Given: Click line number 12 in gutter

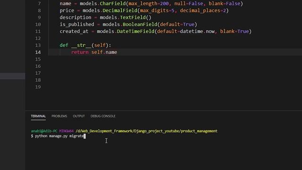Looking at the screenshot, I should pos(38,38).
